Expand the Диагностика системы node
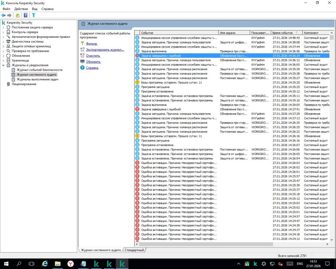 (x=3, y=41)
